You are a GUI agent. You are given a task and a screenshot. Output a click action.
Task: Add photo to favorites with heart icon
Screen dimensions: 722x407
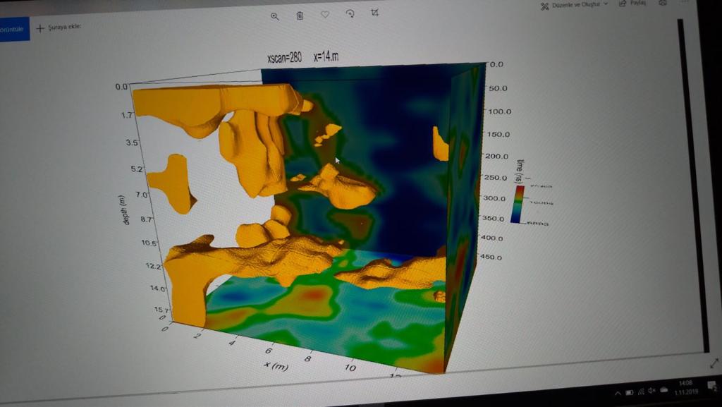click(x=325, y=15)
